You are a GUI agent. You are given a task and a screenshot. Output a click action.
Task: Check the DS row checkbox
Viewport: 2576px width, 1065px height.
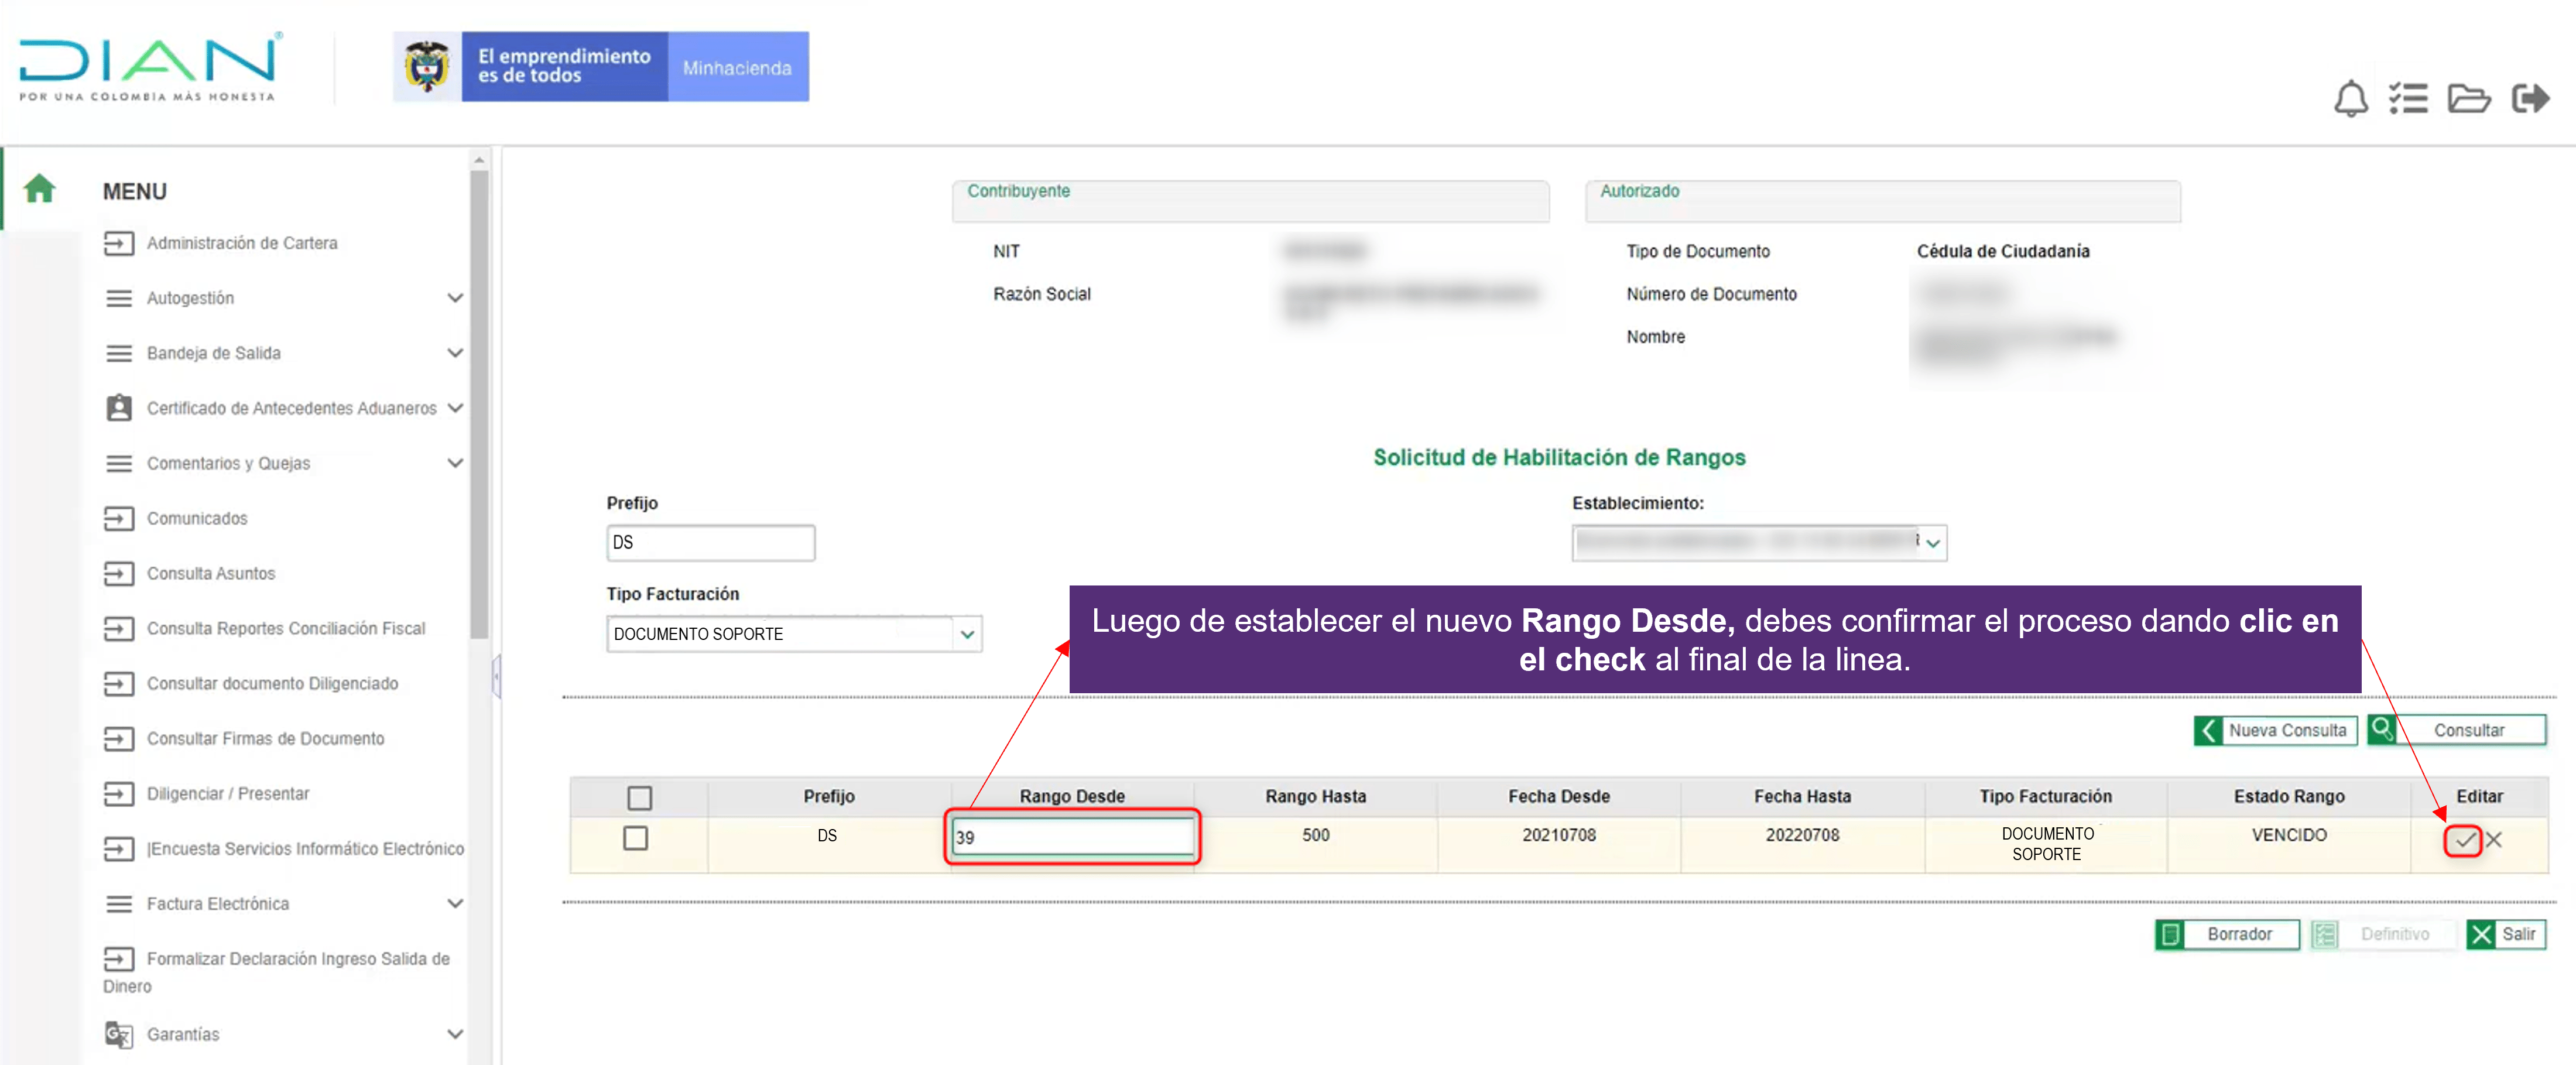coord(635,837)
